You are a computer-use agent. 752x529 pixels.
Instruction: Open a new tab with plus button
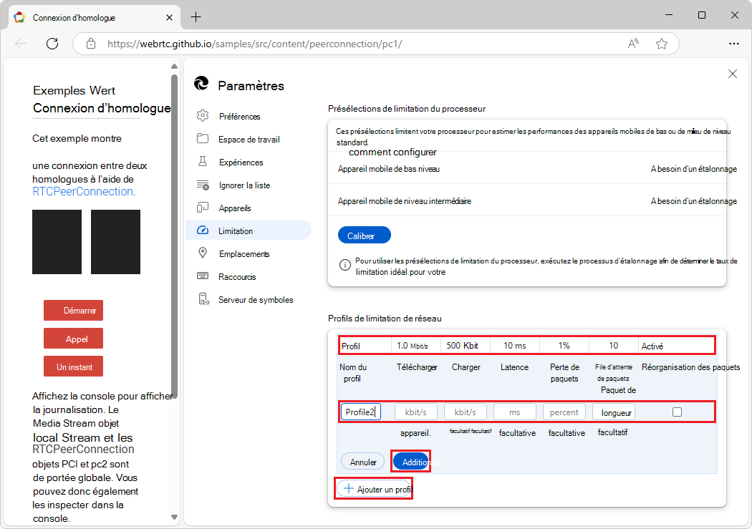tap(196, 17)
